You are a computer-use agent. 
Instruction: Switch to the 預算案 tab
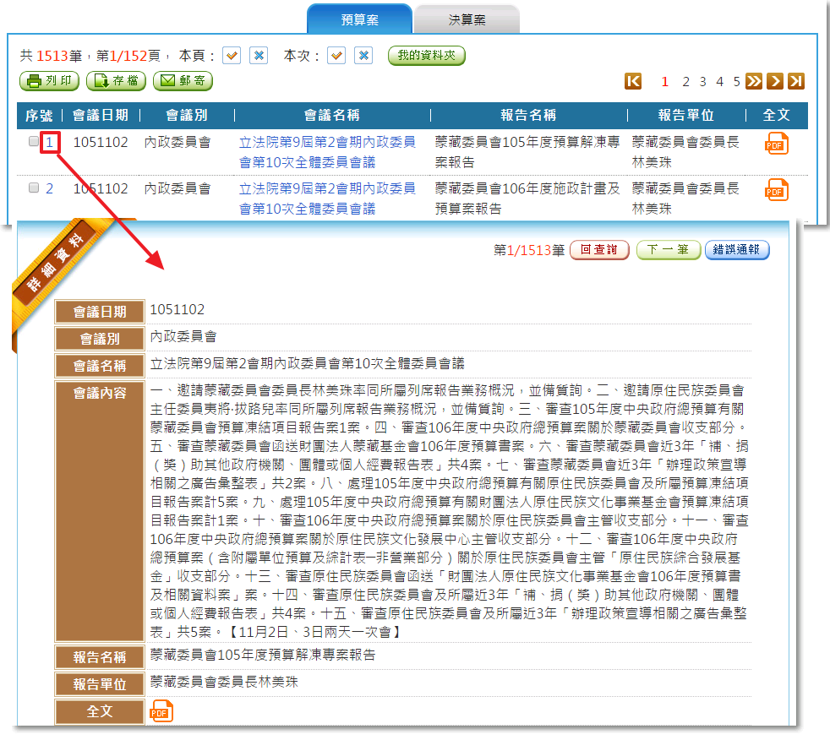(x=359, y=19)
